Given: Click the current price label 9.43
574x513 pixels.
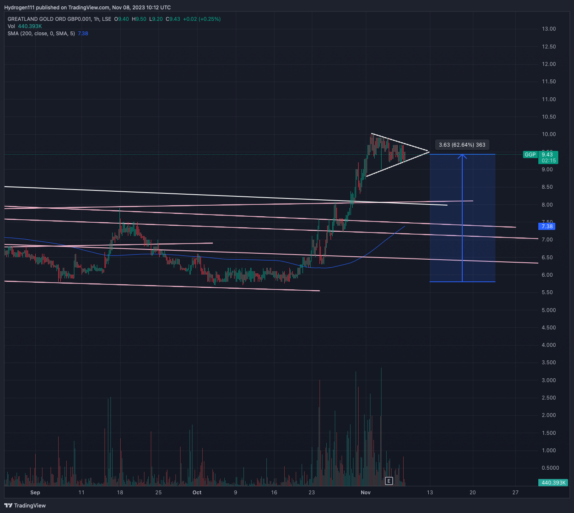Looking at the screenshot, I should click(x=548, y=155).
